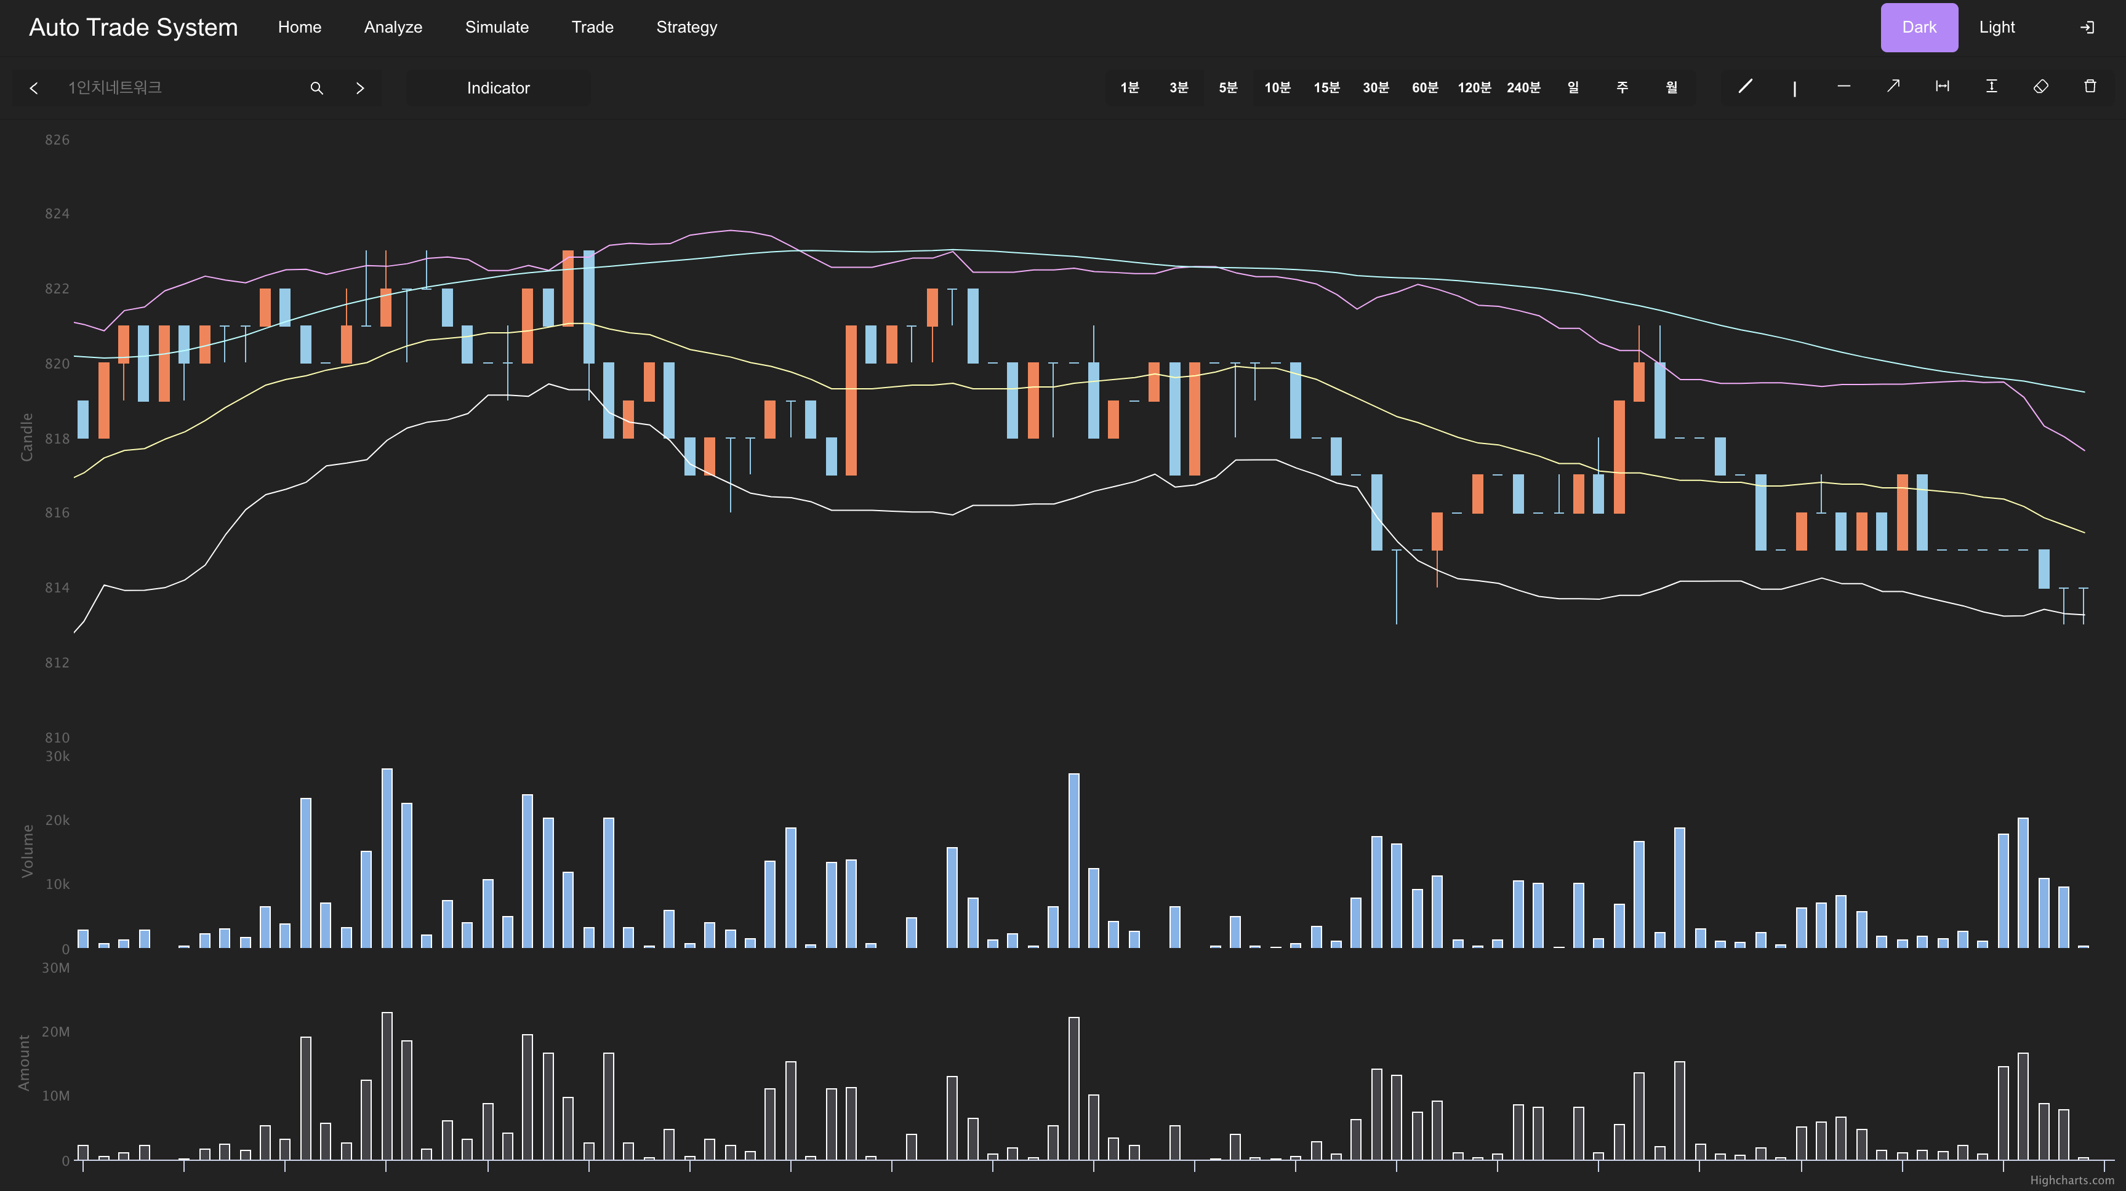The image size is (2126, 1191).
Task: Open the Indicator dropdown
Action: [498, 88]
